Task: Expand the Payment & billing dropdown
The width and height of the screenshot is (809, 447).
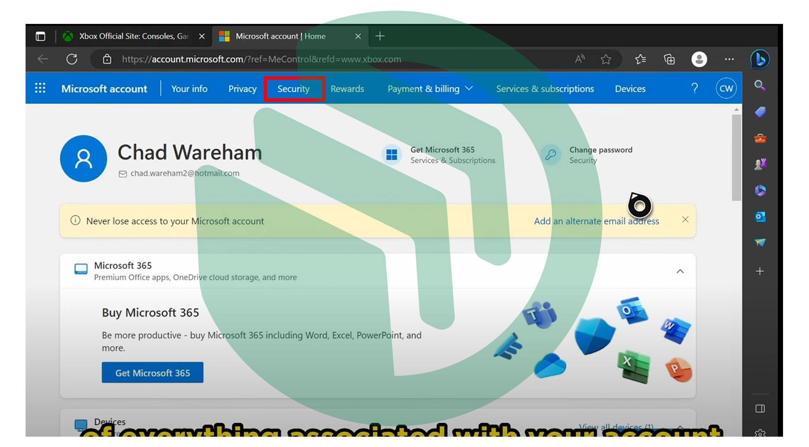Action: pos(430,89)
